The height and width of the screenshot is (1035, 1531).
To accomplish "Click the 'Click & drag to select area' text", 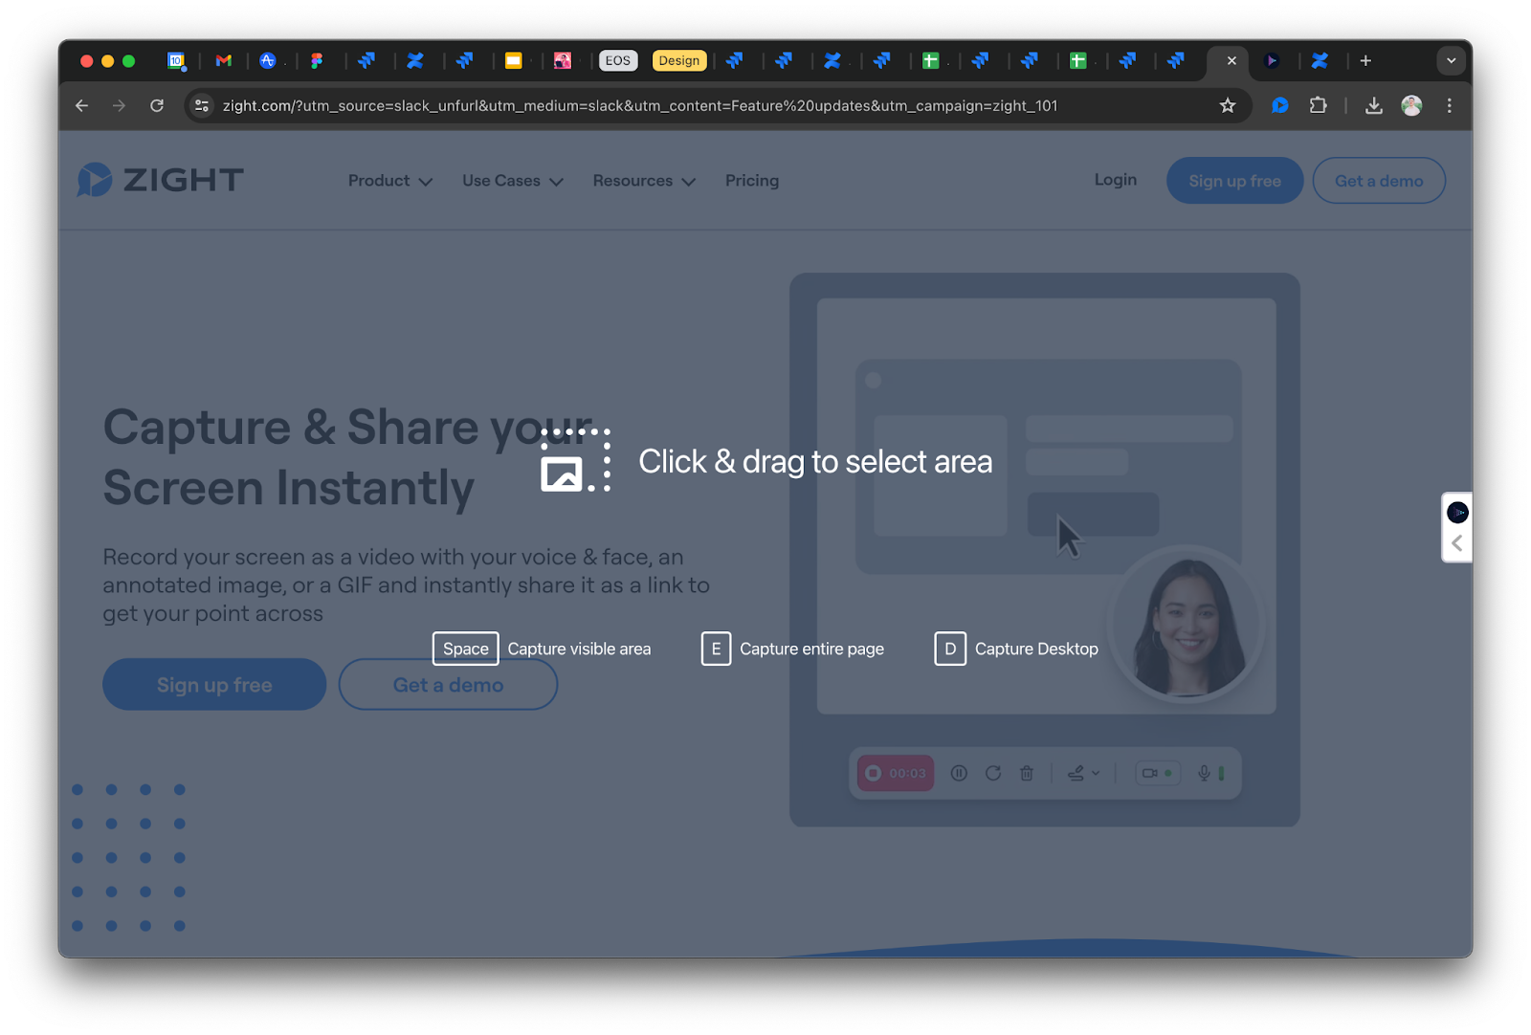I will click(x=815, y=462).
